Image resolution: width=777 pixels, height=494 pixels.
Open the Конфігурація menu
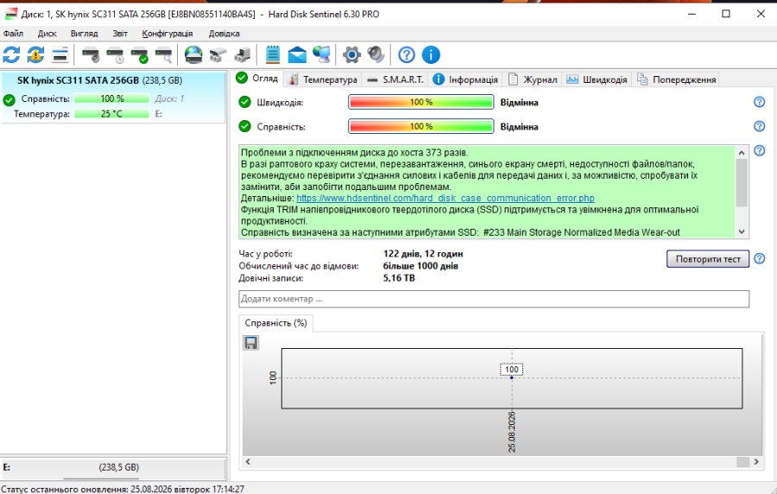tap(167, 33)
